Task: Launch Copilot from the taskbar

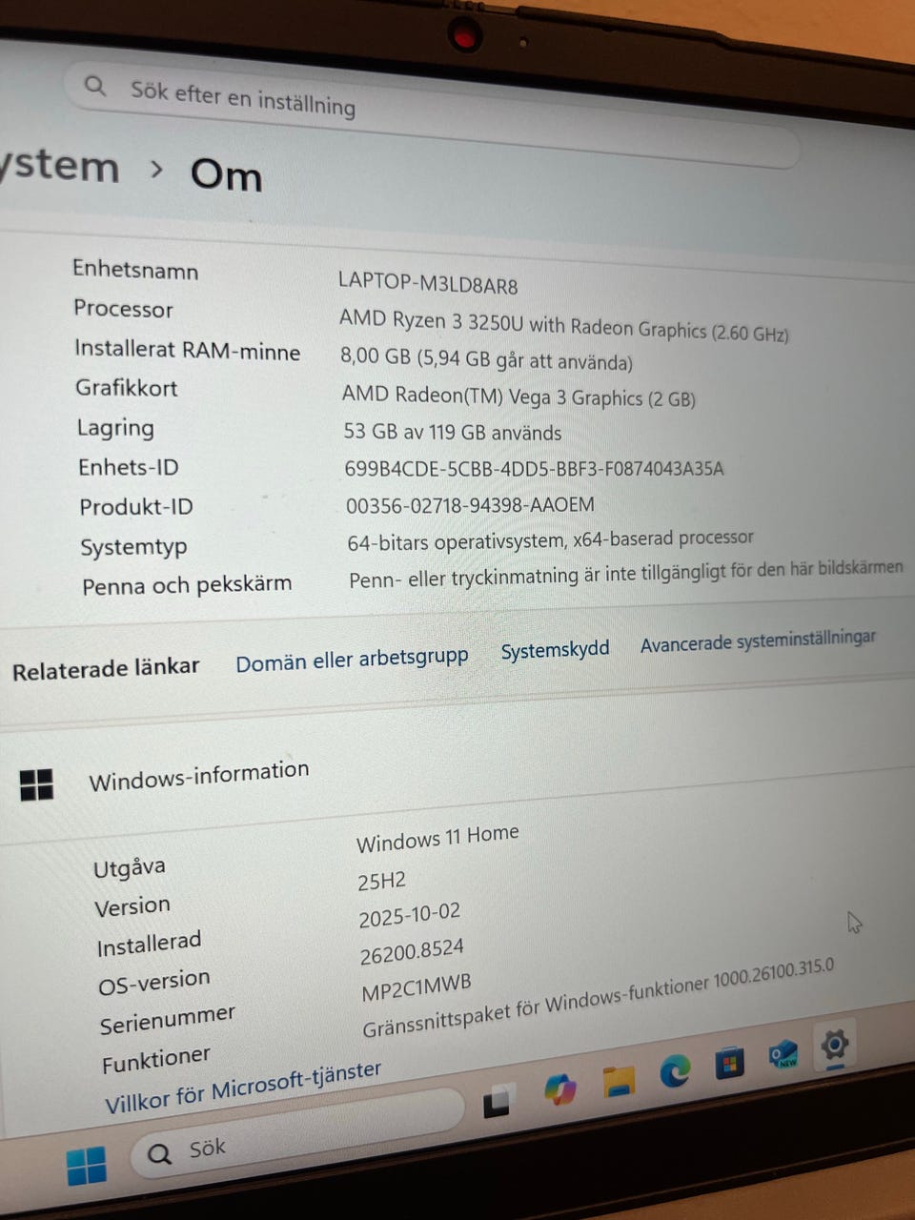Action: 560,1088
